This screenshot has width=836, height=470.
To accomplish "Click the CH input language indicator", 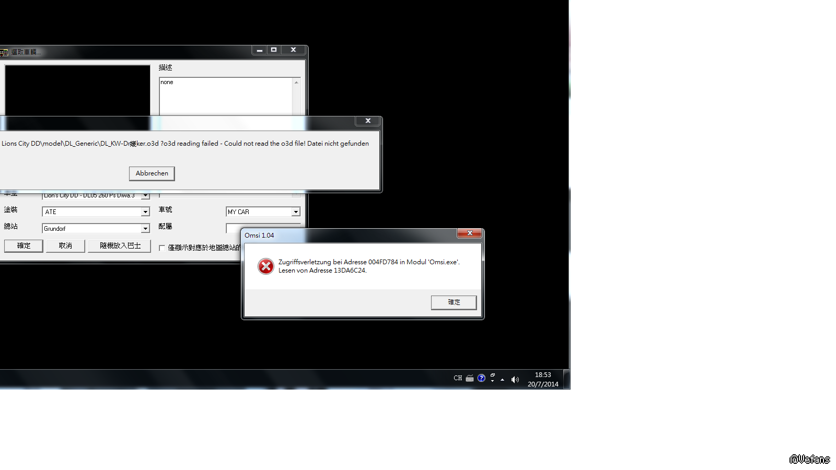I will [x=458, y=378].
